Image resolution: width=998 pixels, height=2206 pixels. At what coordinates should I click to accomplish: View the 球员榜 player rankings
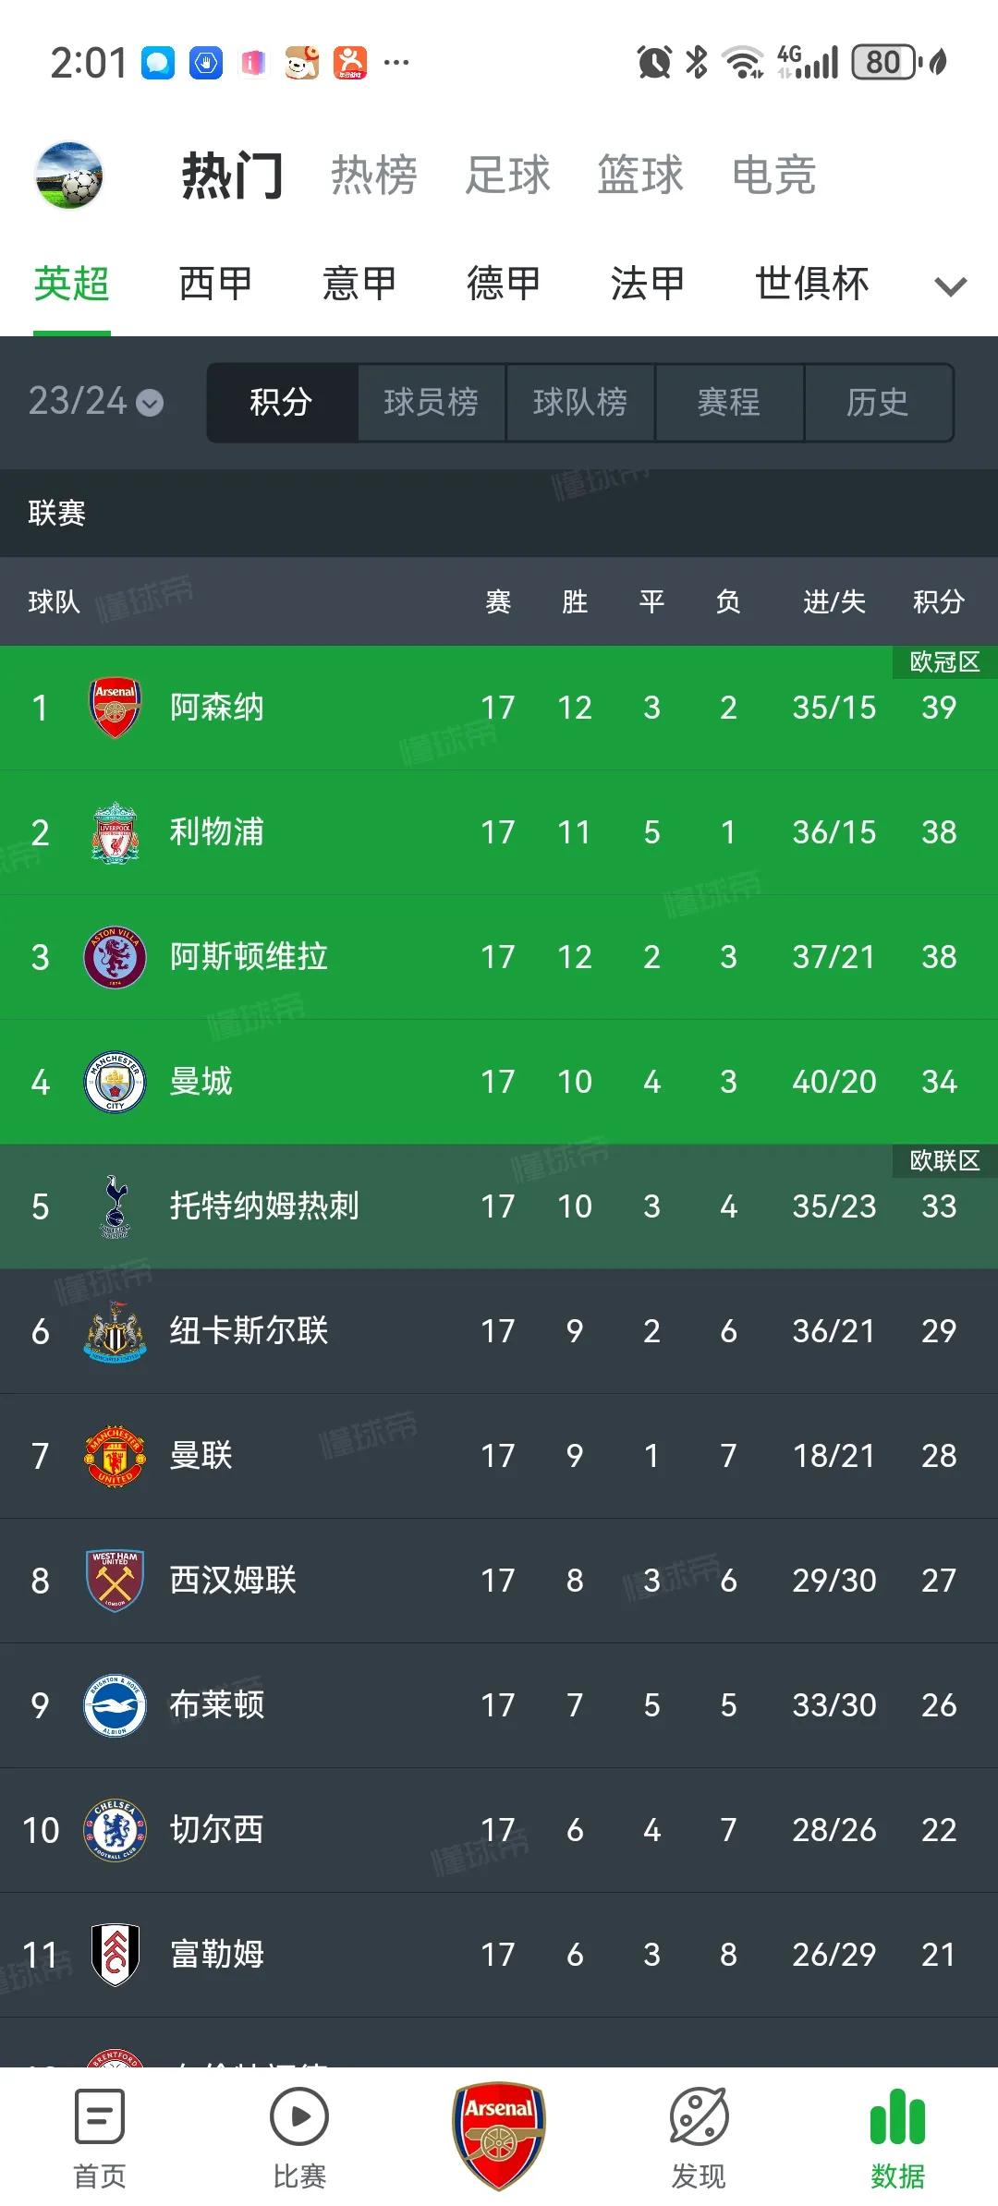[x=432, y=403]
